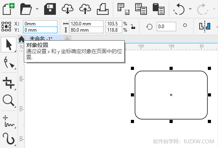The image size is (218, 148).
Task: Select the object origin reference point grid
Action: [6, 27]
